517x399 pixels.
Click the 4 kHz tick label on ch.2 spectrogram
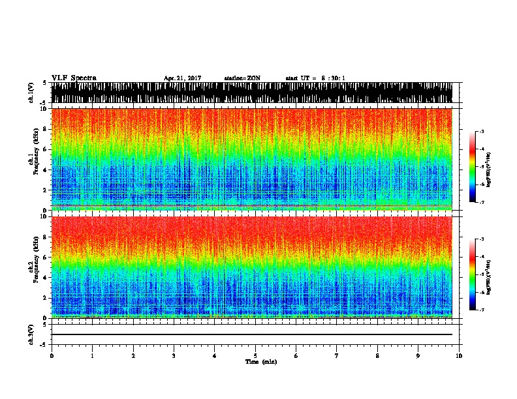[46, 278]
